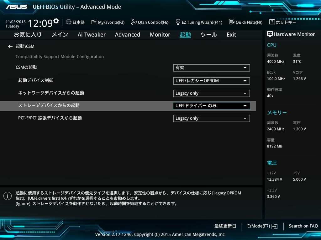The width and height of the screenshot is (321, 240).
Task: Click CPU frequency value 4000 MHz
Action: pos(276,62)
